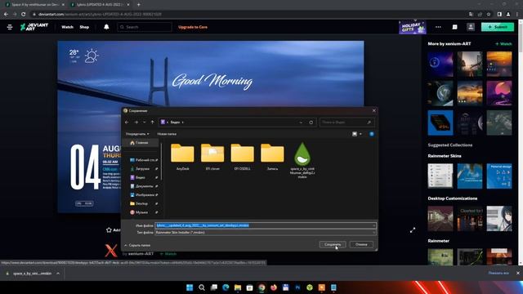Open taskbar search

coord(202,287)
